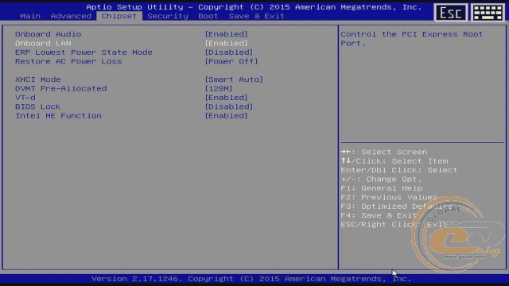Select the VT-d setting label

pos(25,98)
